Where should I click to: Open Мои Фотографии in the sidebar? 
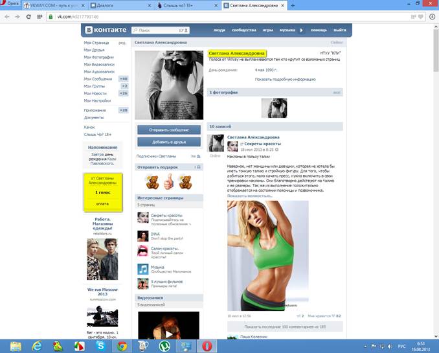pos(99,57)
